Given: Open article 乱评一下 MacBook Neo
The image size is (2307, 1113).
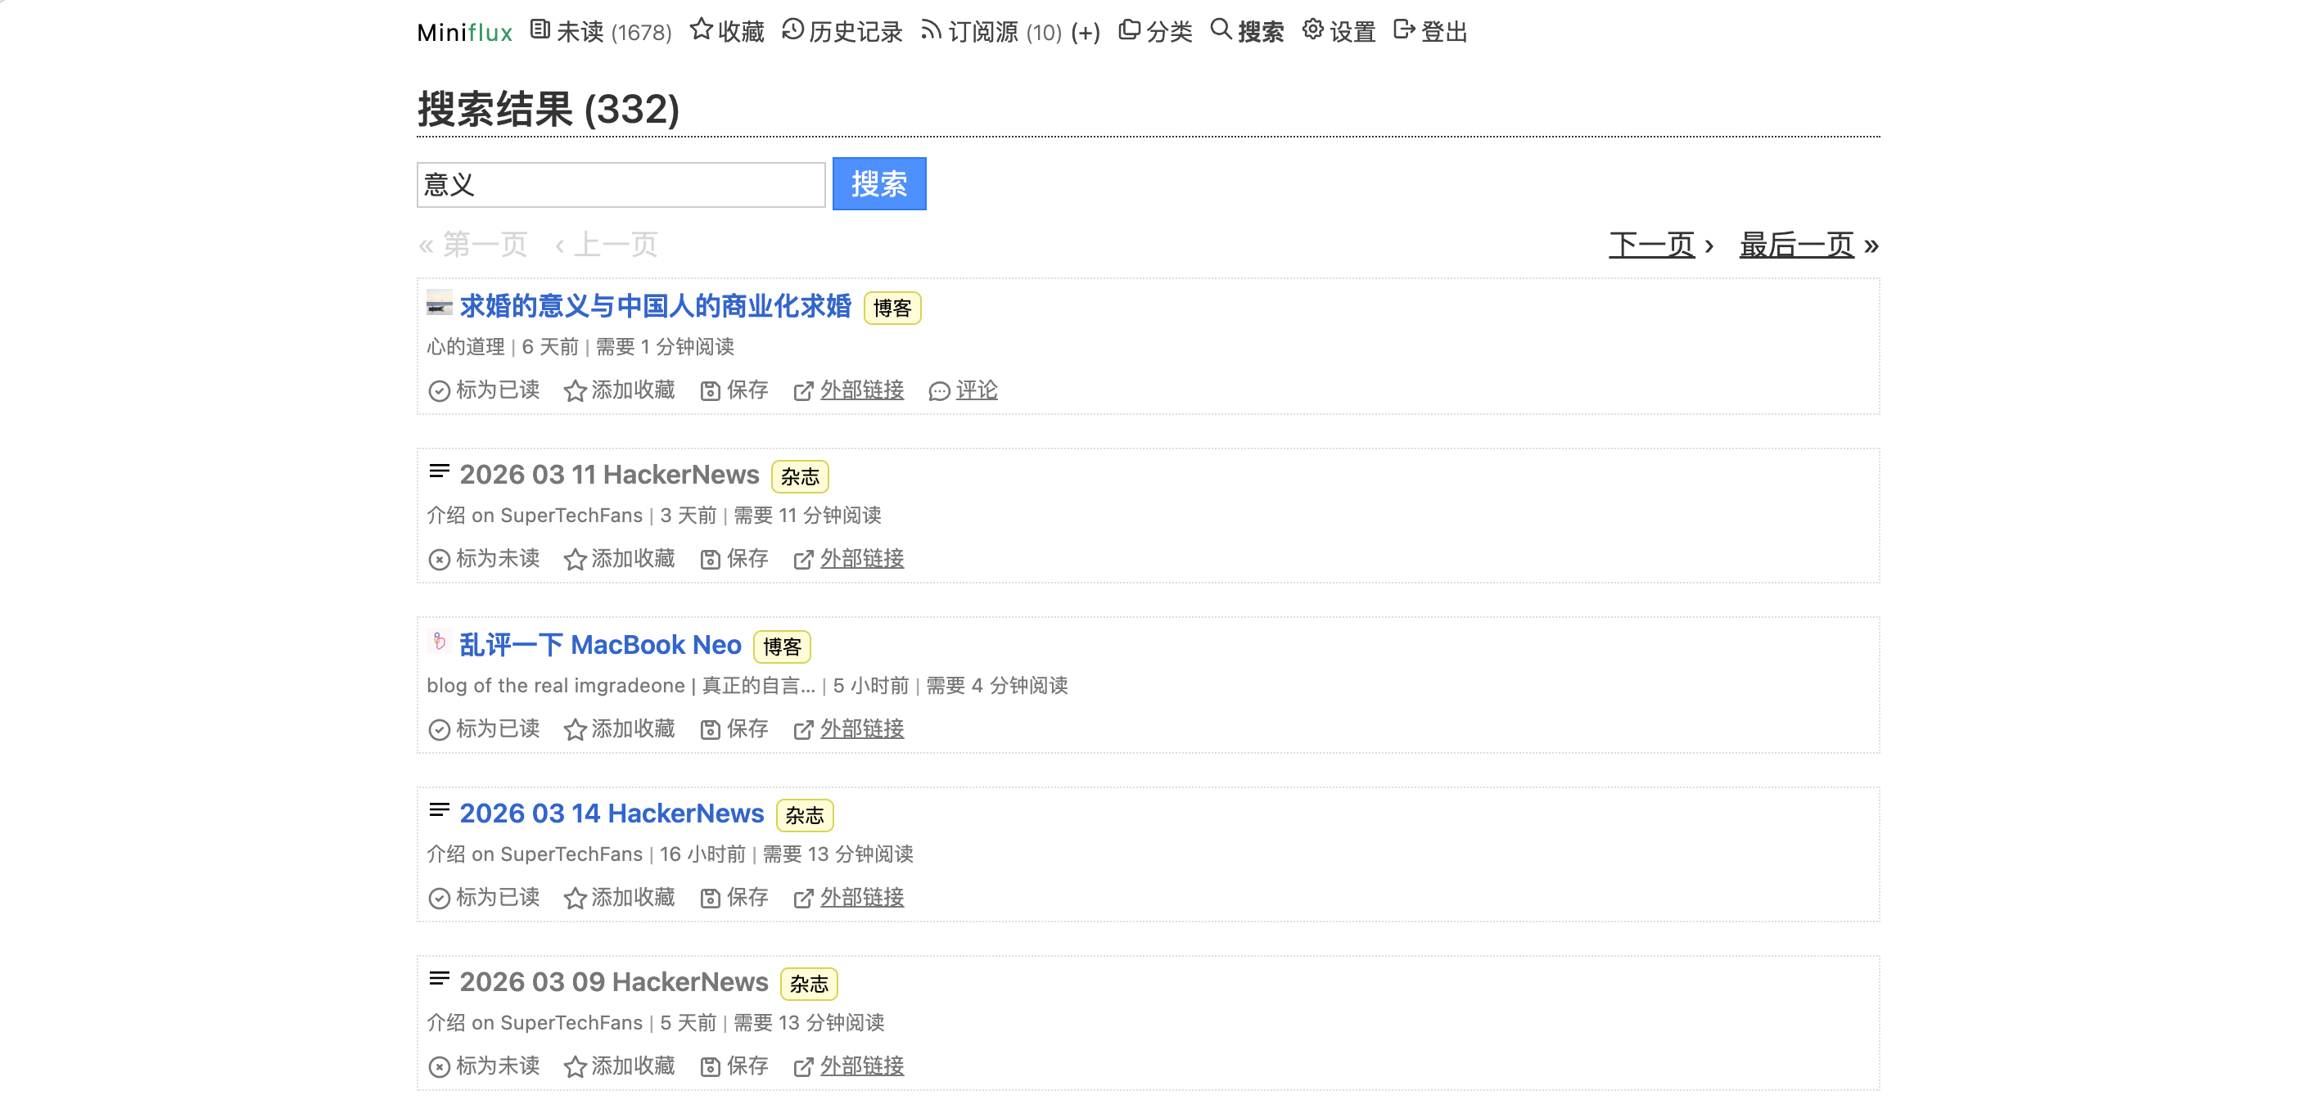Looking at the screenshot, I should [x=600, y=645].
